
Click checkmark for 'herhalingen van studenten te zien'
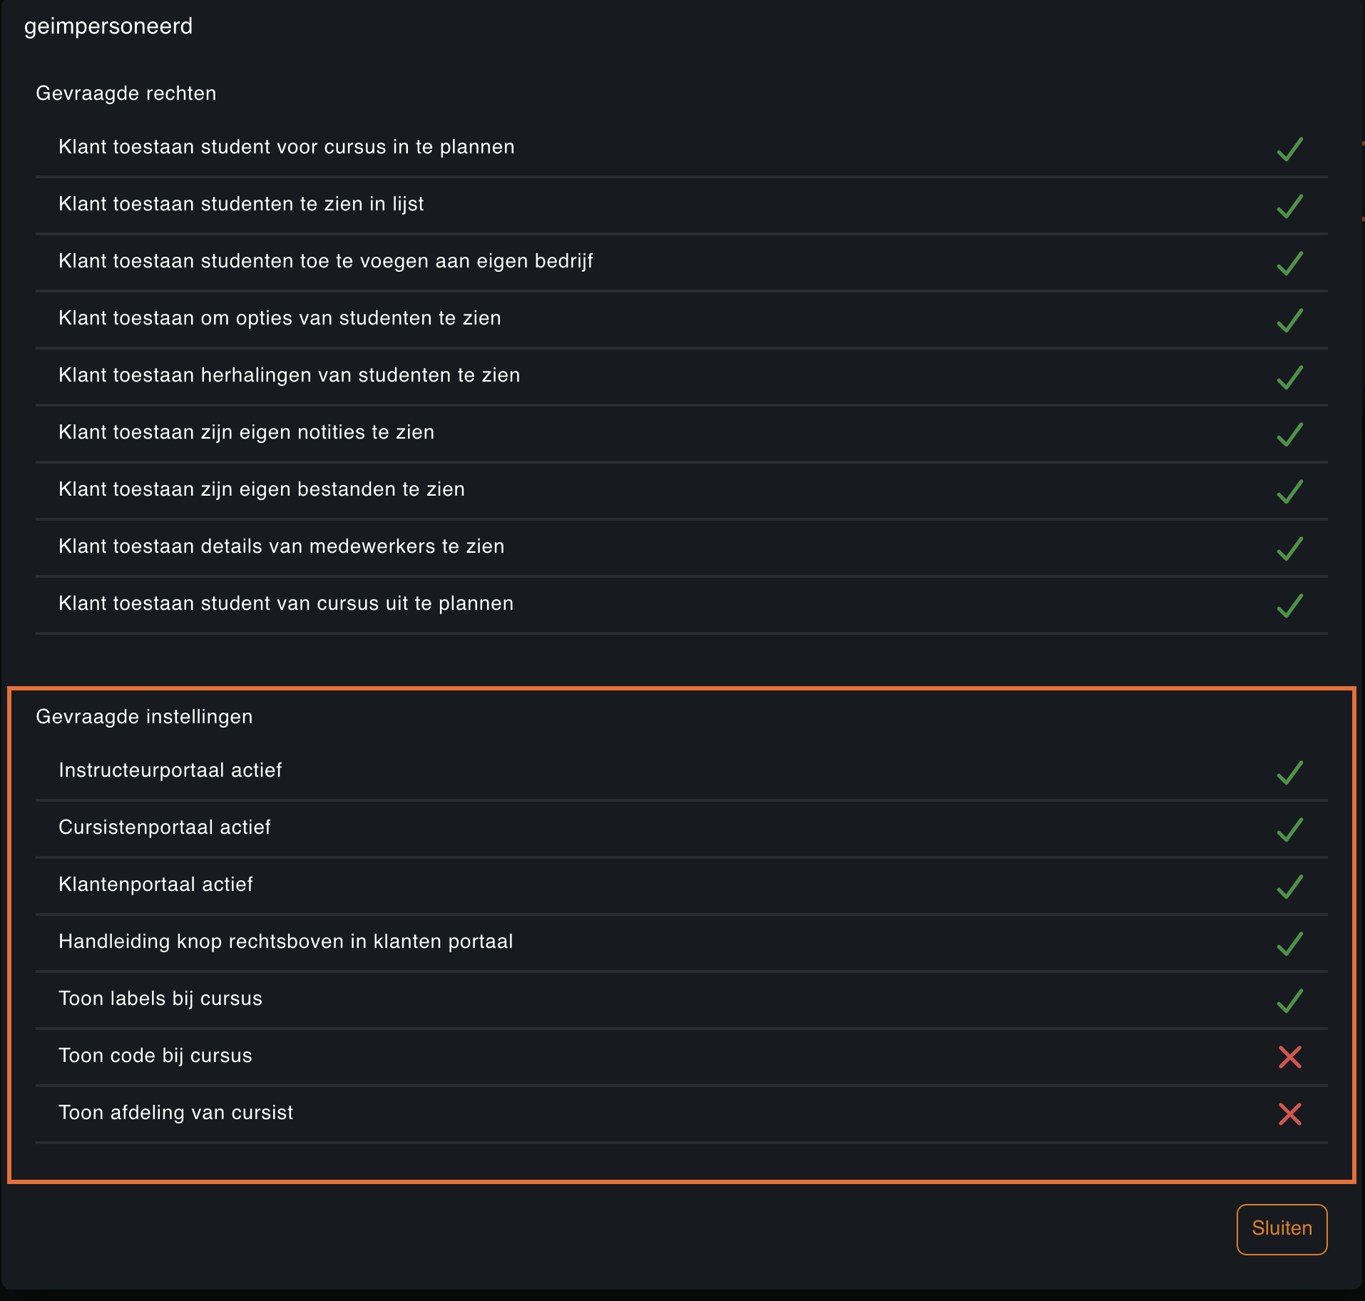coord(1289,377)
